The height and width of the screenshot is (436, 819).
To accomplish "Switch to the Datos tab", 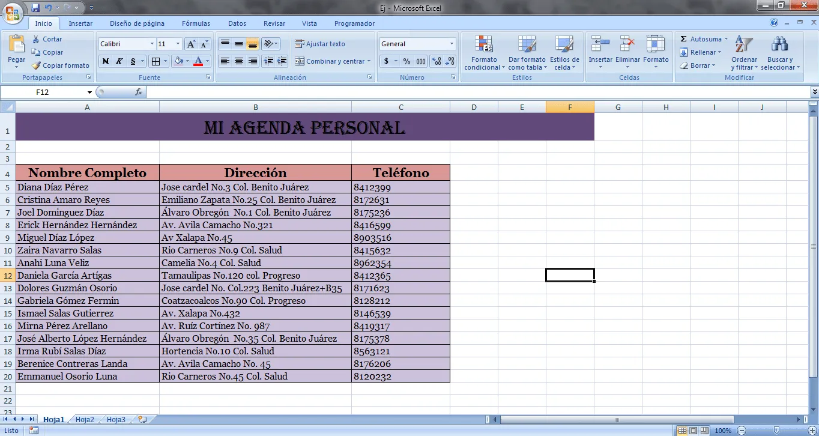I will [237, 23].
